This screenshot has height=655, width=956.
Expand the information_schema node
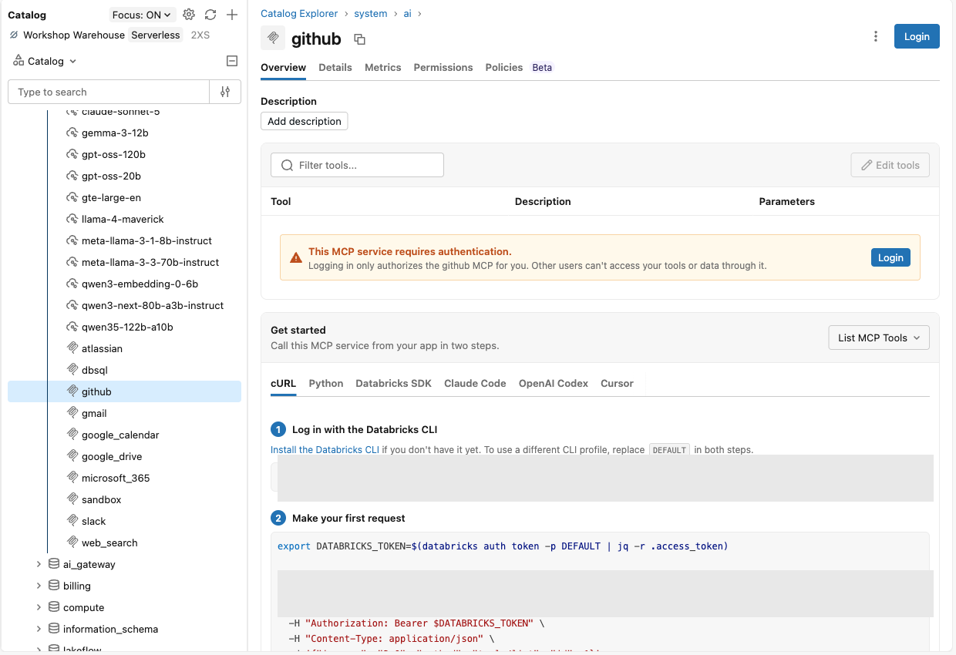tap(39, 629)
